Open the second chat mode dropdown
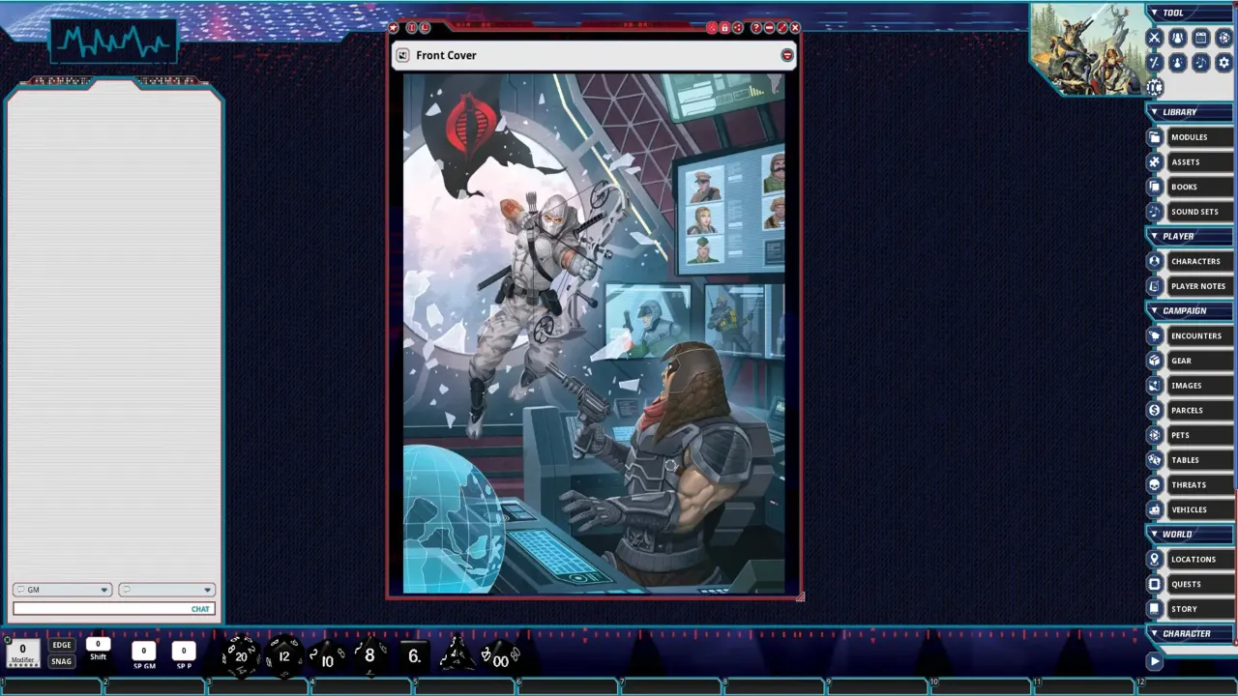This screenshot has width=1238, height=696. 165,590
